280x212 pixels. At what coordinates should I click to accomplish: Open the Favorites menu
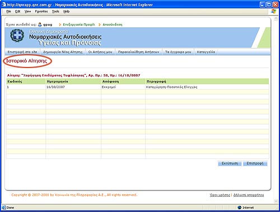click(x=41, y=12)
